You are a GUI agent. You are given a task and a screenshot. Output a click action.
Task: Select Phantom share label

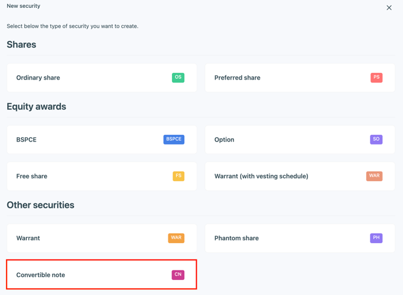[x=236, y=238]
